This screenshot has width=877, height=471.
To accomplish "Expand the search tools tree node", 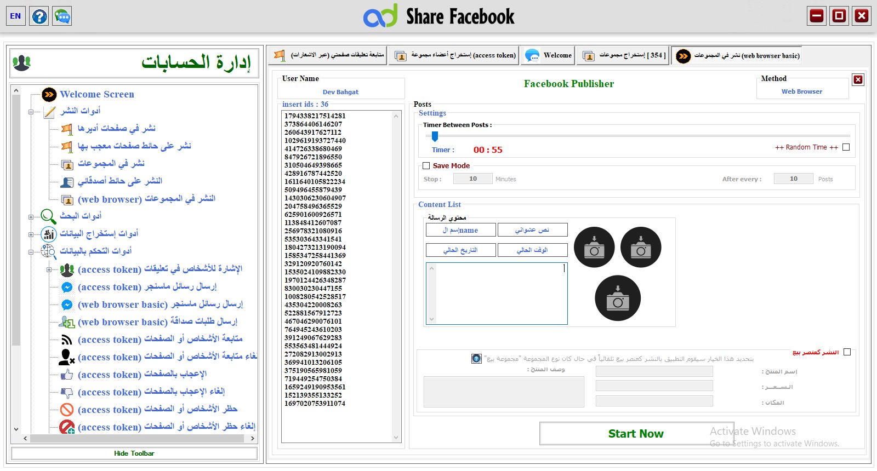I will [31, 217].
